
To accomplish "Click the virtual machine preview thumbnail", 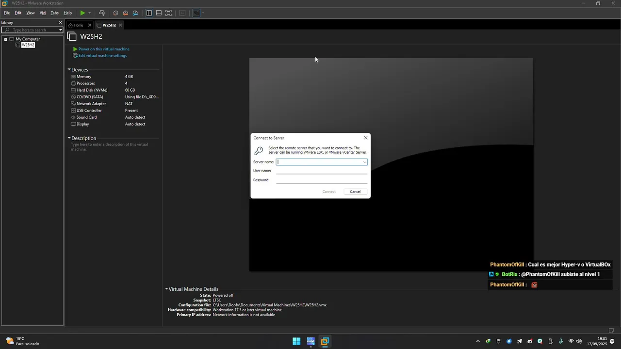I will click(x=391, y=165).
